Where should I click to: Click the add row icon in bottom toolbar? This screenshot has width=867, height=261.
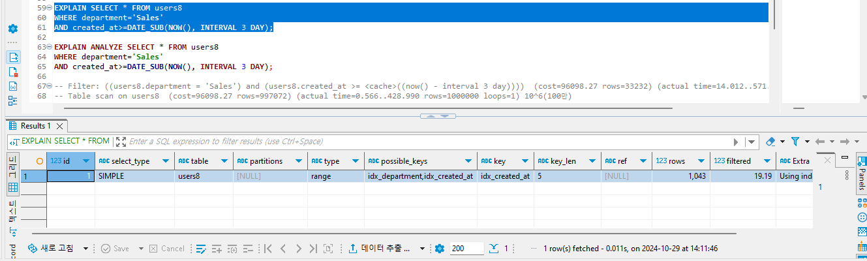[217, 249]
